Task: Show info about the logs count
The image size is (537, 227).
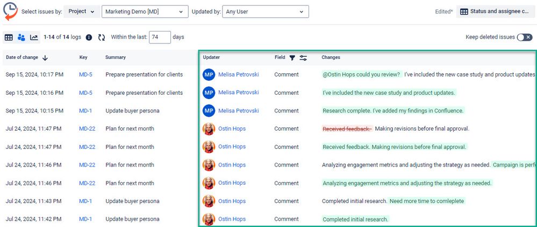Action: coord(89,37)
